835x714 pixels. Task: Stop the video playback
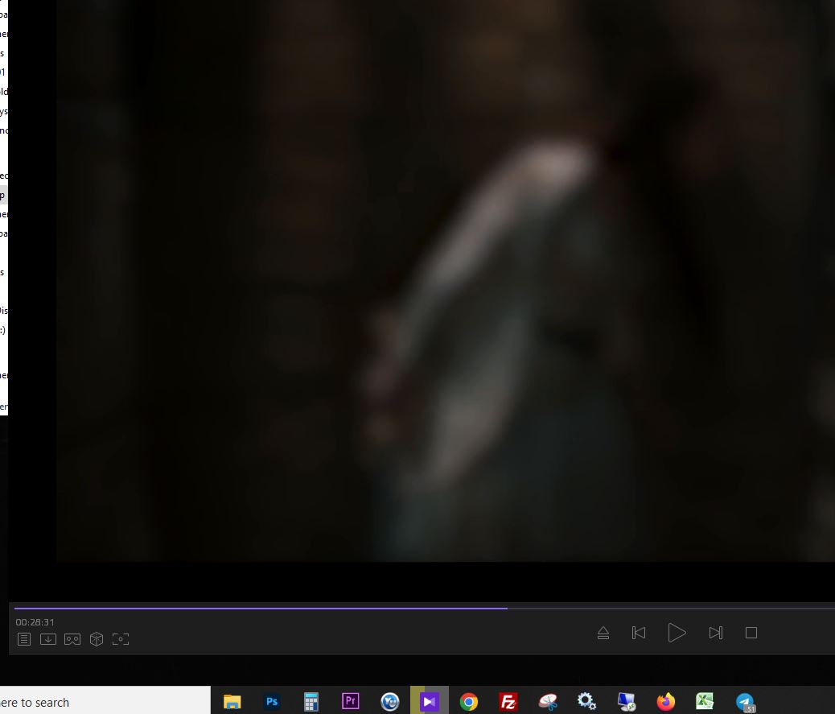point(751,633)
